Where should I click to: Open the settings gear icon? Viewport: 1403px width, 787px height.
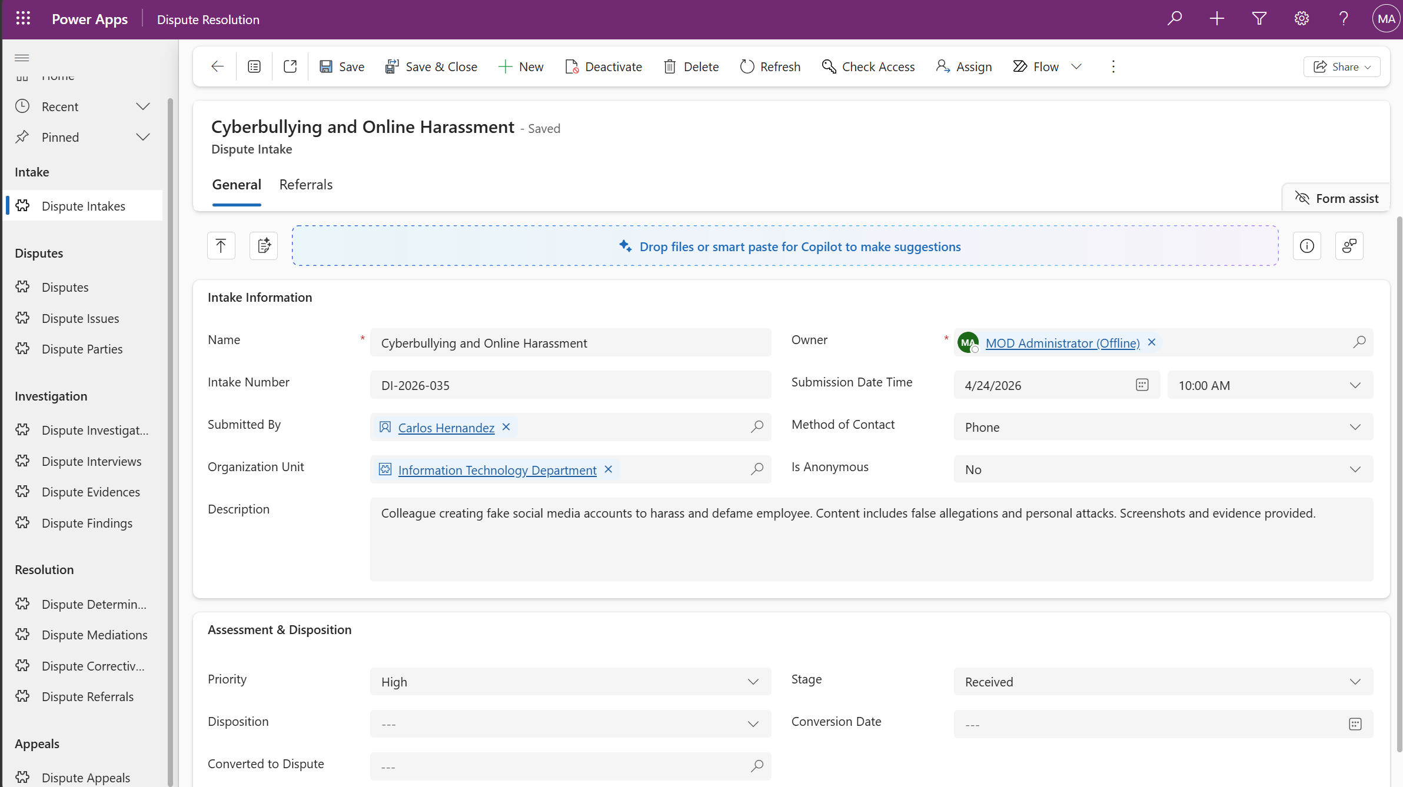pos(1302,19)
